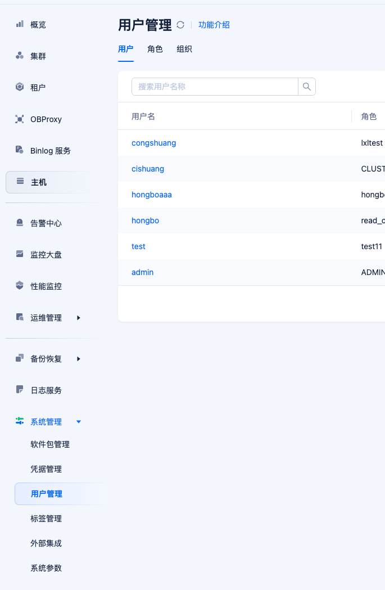Click the Binlog 服务 icon
This screenshot has width=385, height=590.
pos(20,150)
